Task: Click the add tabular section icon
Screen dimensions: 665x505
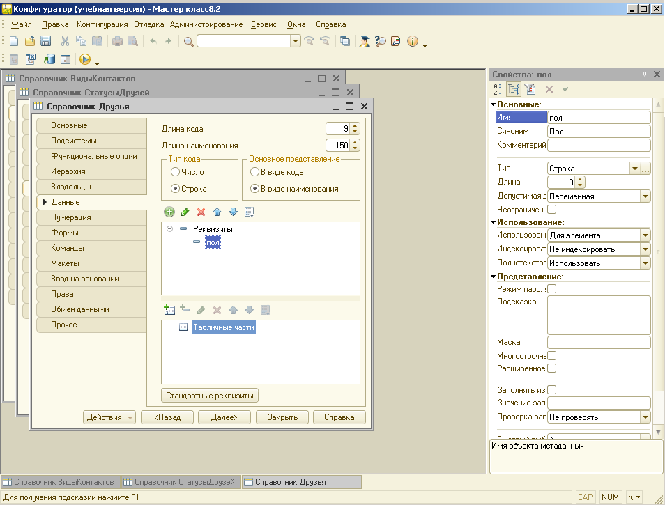Action: click(169, 310)
